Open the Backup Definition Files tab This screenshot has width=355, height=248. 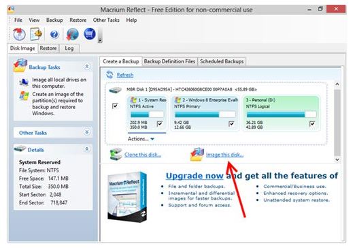169,61
